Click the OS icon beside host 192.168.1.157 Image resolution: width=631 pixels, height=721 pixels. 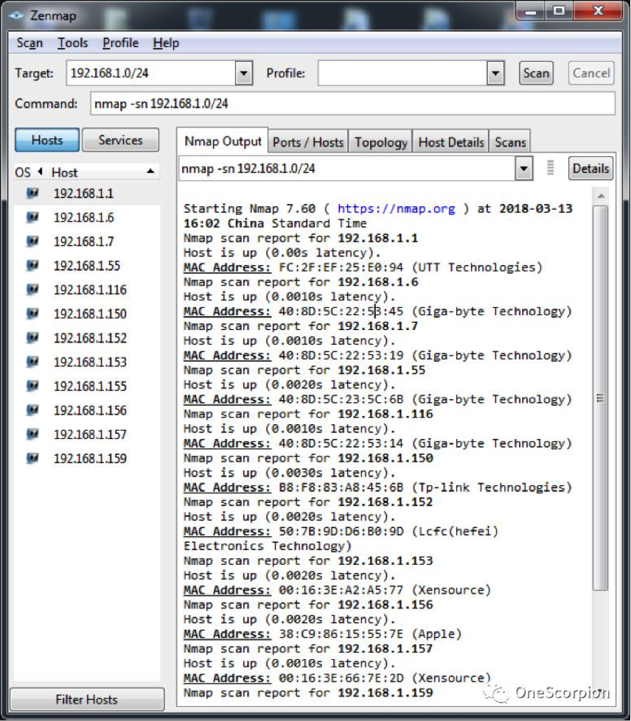(x=32, y=434)
